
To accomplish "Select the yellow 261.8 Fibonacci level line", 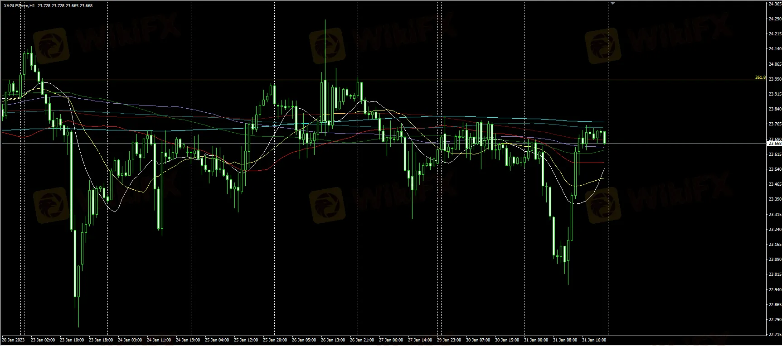I will [x=363, y=80].
